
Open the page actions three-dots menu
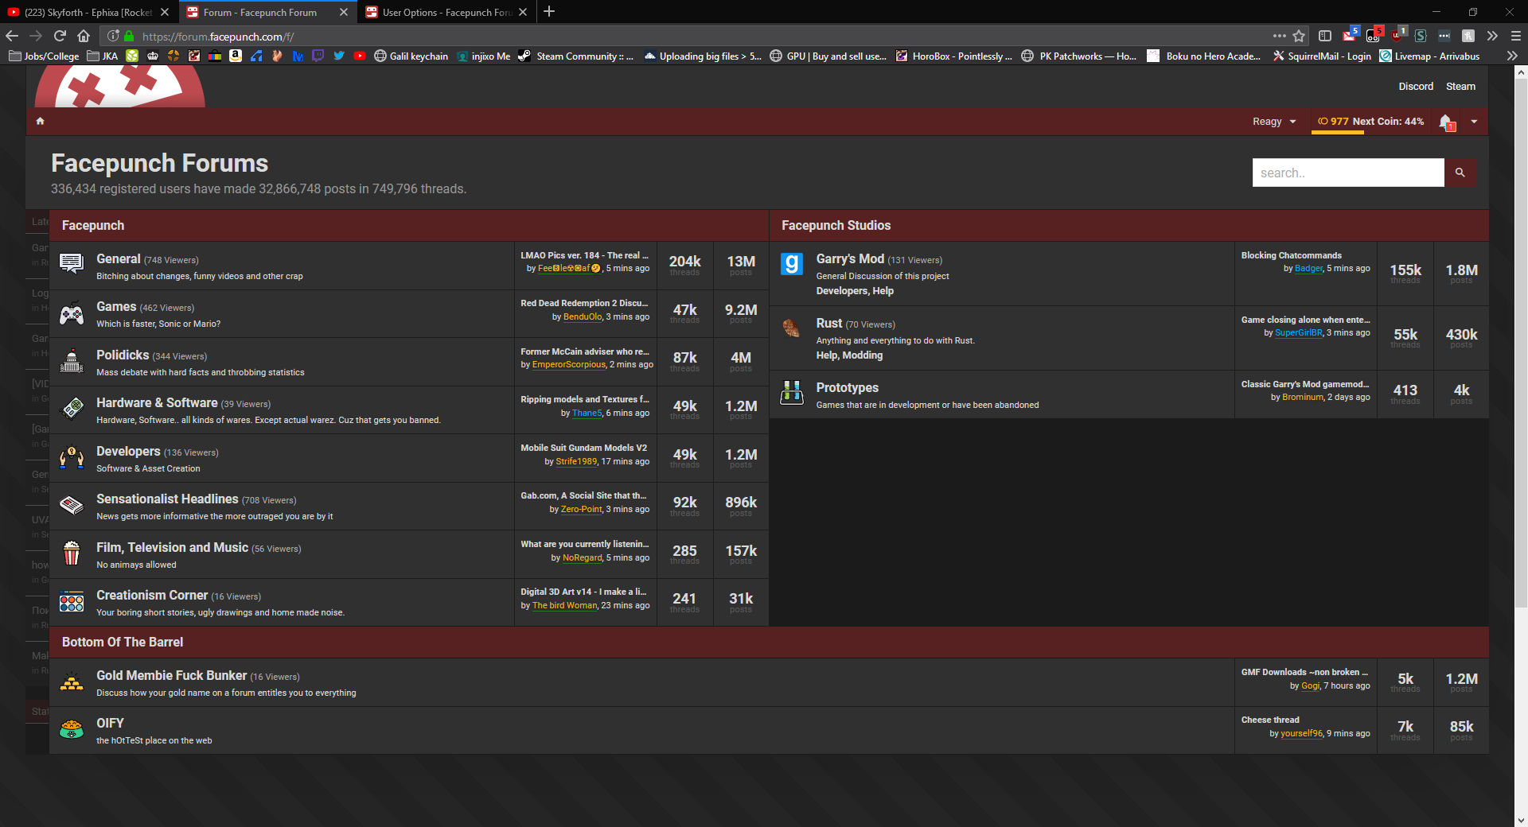tap(1279, 36)
